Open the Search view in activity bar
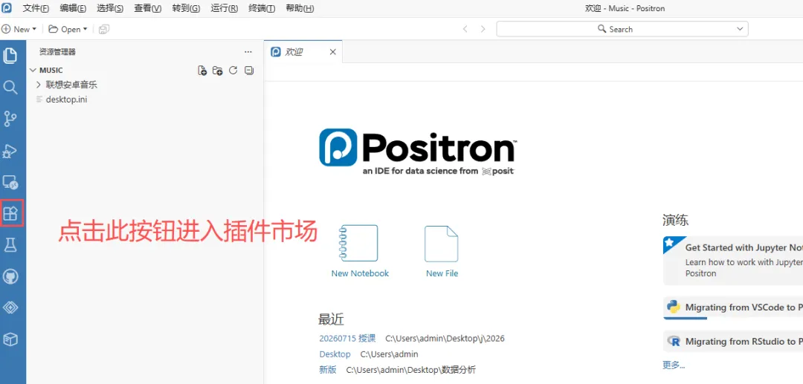The width and height of the screenshot is (803, 384). click(10, 87)
